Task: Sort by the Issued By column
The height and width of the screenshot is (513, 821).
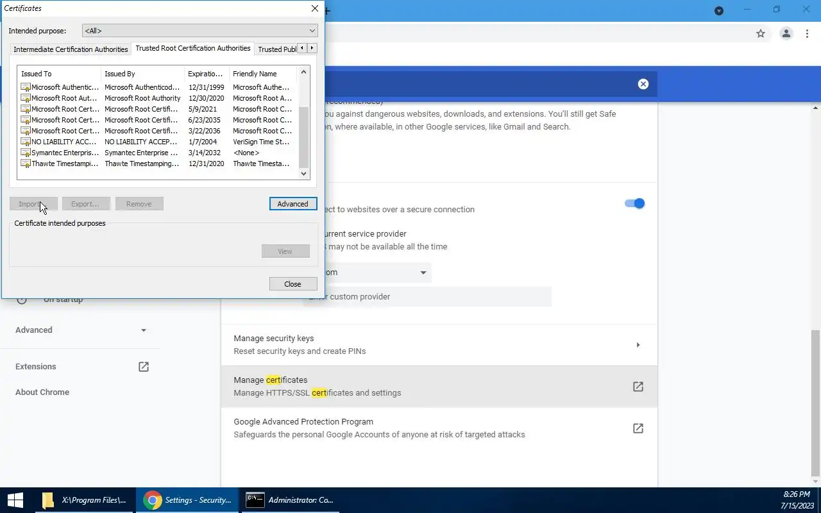Action: (x=142, y=74)
